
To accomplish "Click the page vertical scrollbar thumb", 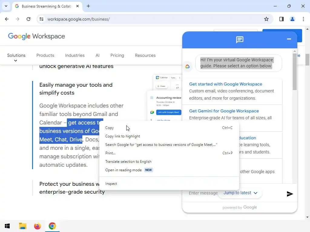I will 307,60.
